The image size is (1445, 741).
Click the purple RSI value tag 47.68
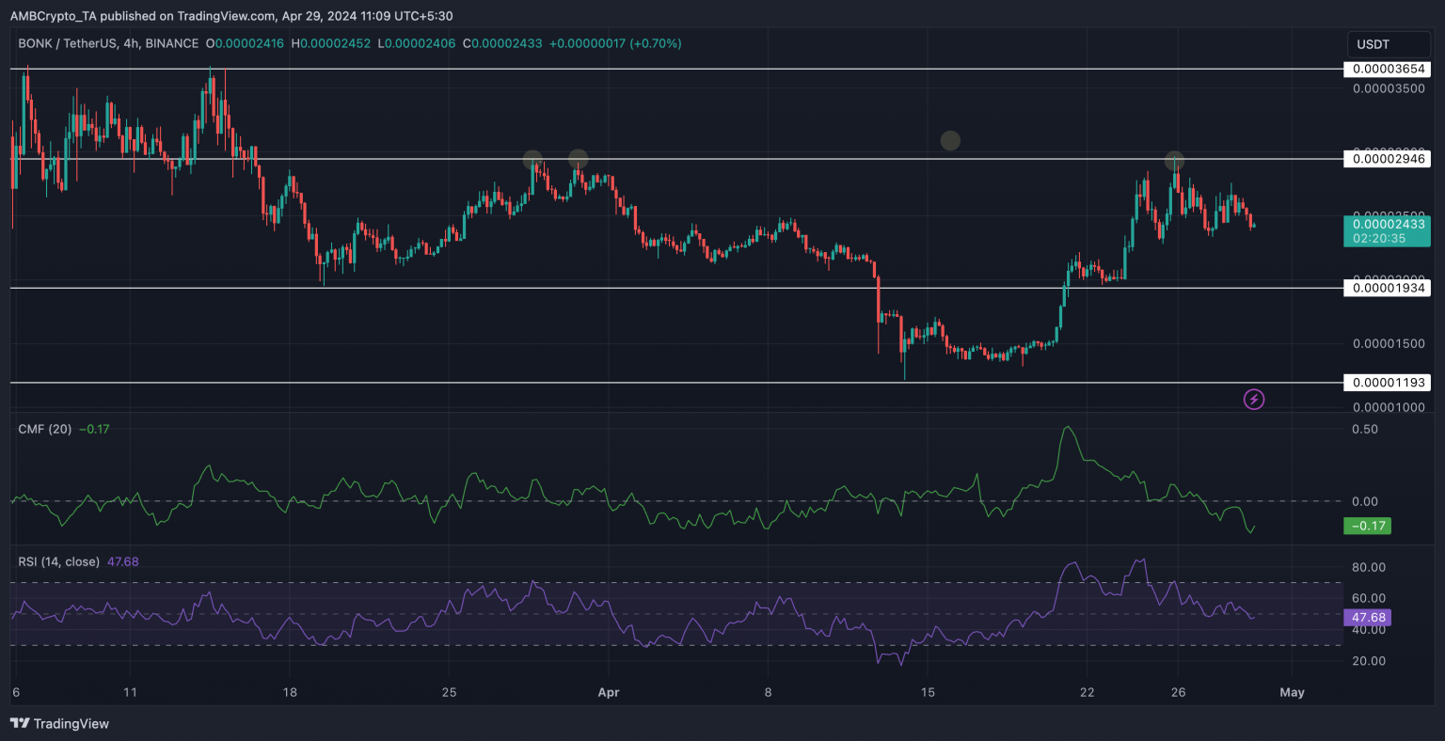tap(1368, 617)
